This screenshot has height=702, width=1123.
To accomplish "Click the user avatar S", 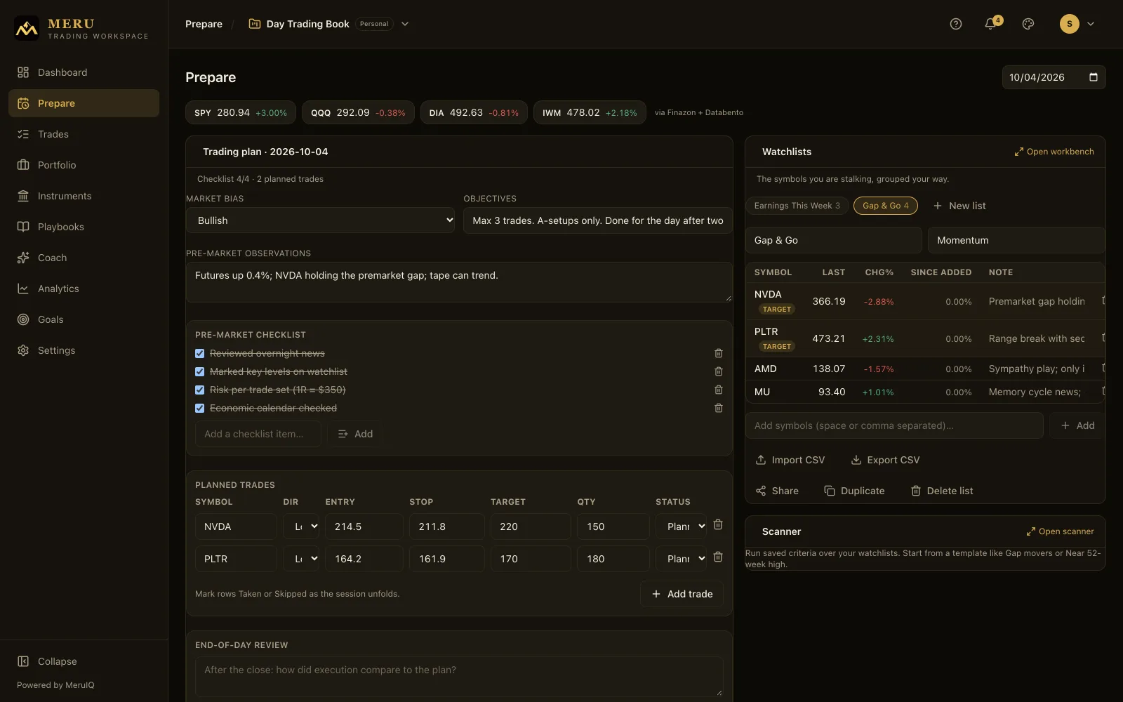I will [1069, 24].
